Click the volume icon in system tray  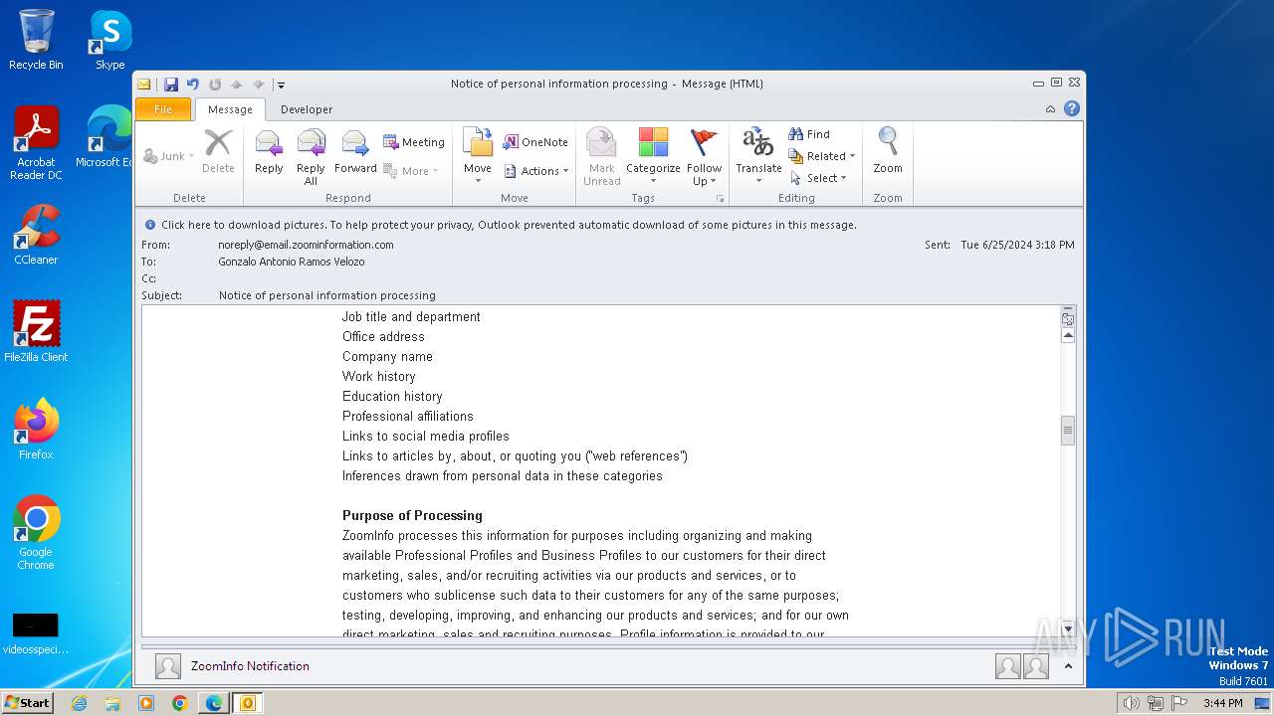(1131, 703)
